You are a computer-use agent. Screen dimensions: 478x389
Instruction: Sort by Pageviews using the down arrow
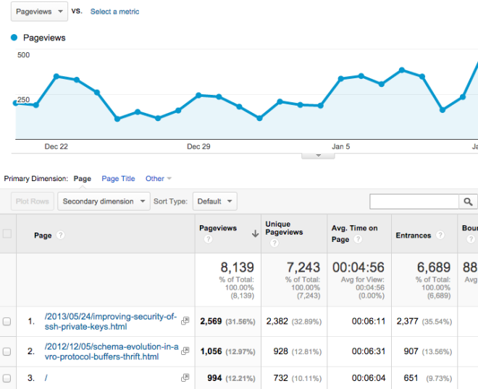coord(255,234)
